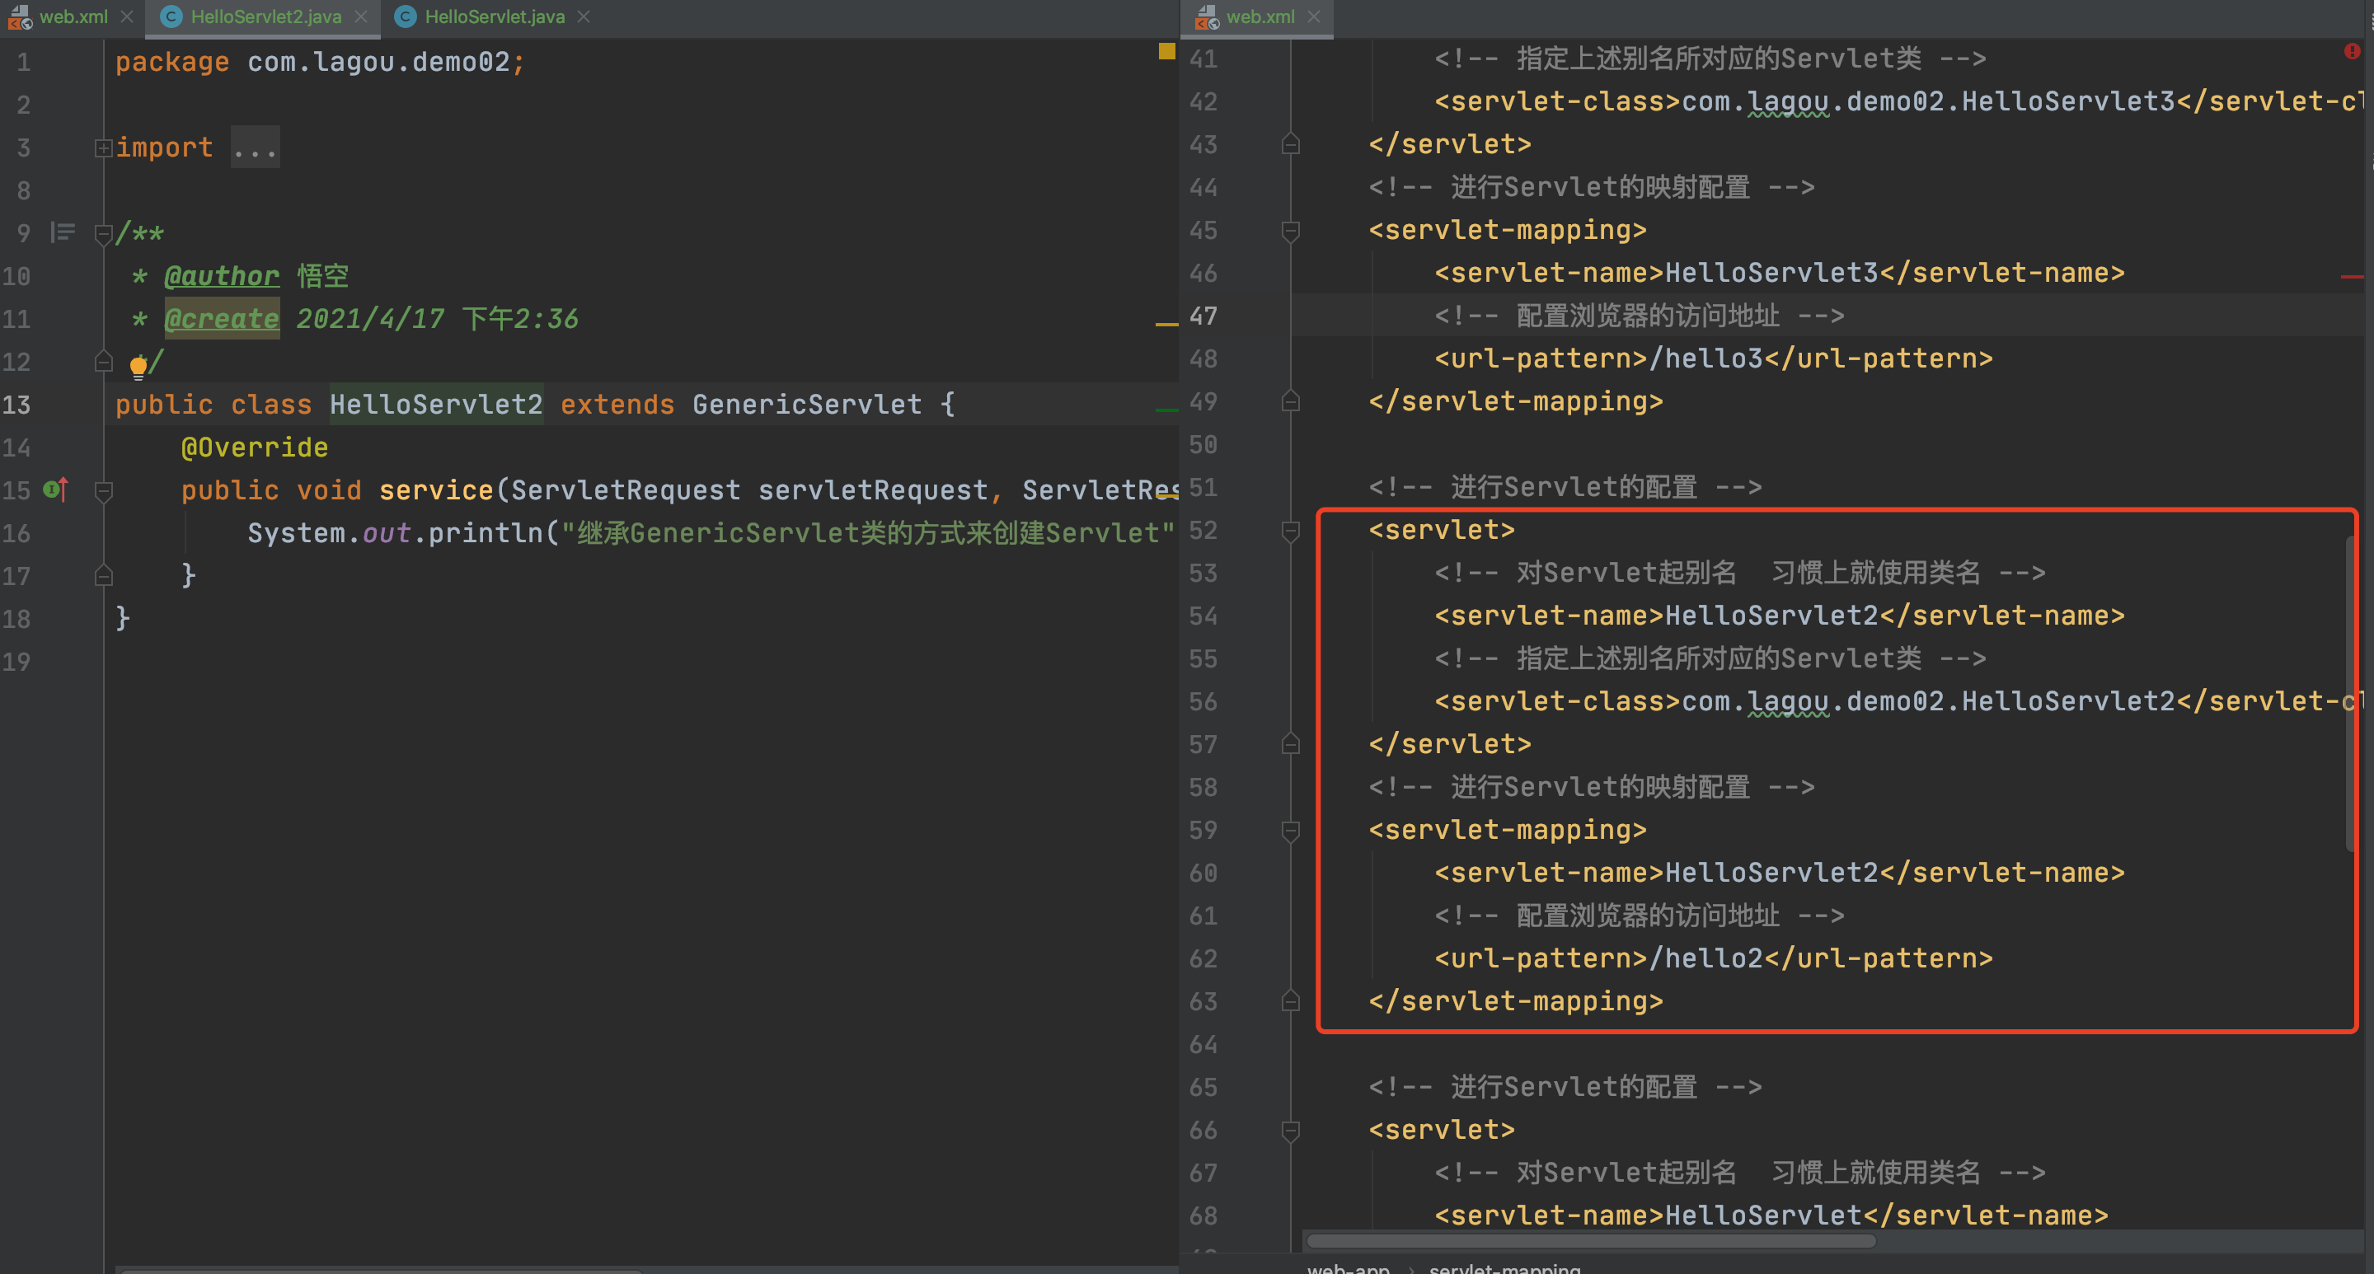Click the red error indicator in right editor
2374x1274 pixels.
click(x=2353, y=50)
